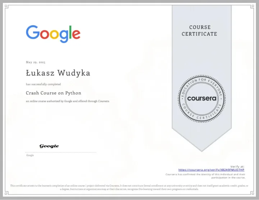Click the small 'Google' label under signature line
The width and height of the screenshot is (259, 200).
pyautogui.click(x=30, y=155)
